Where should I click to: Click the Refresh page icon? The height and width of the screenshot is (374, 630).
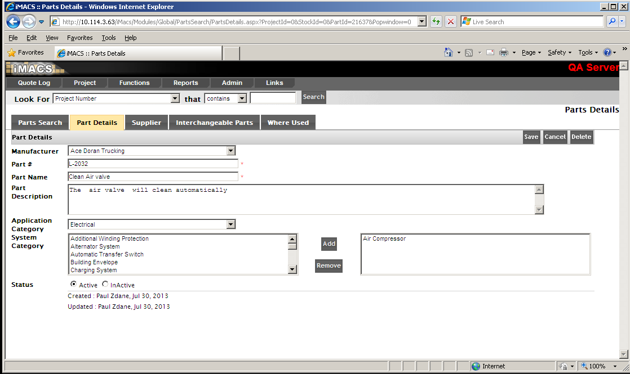pyautogui.click(x=436, y=22)
